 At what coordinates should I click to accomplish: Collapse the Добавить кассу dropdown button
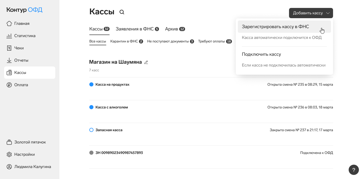pyautogui.click(x=311, y=13)
